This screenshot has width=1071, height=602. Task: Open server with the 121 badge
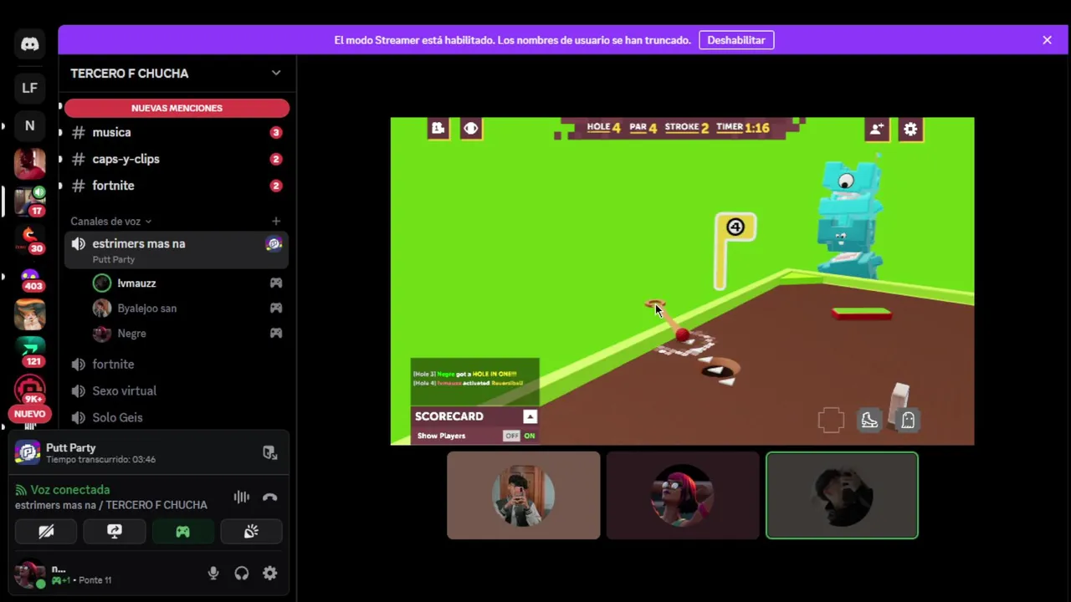[x=30, y=354]
